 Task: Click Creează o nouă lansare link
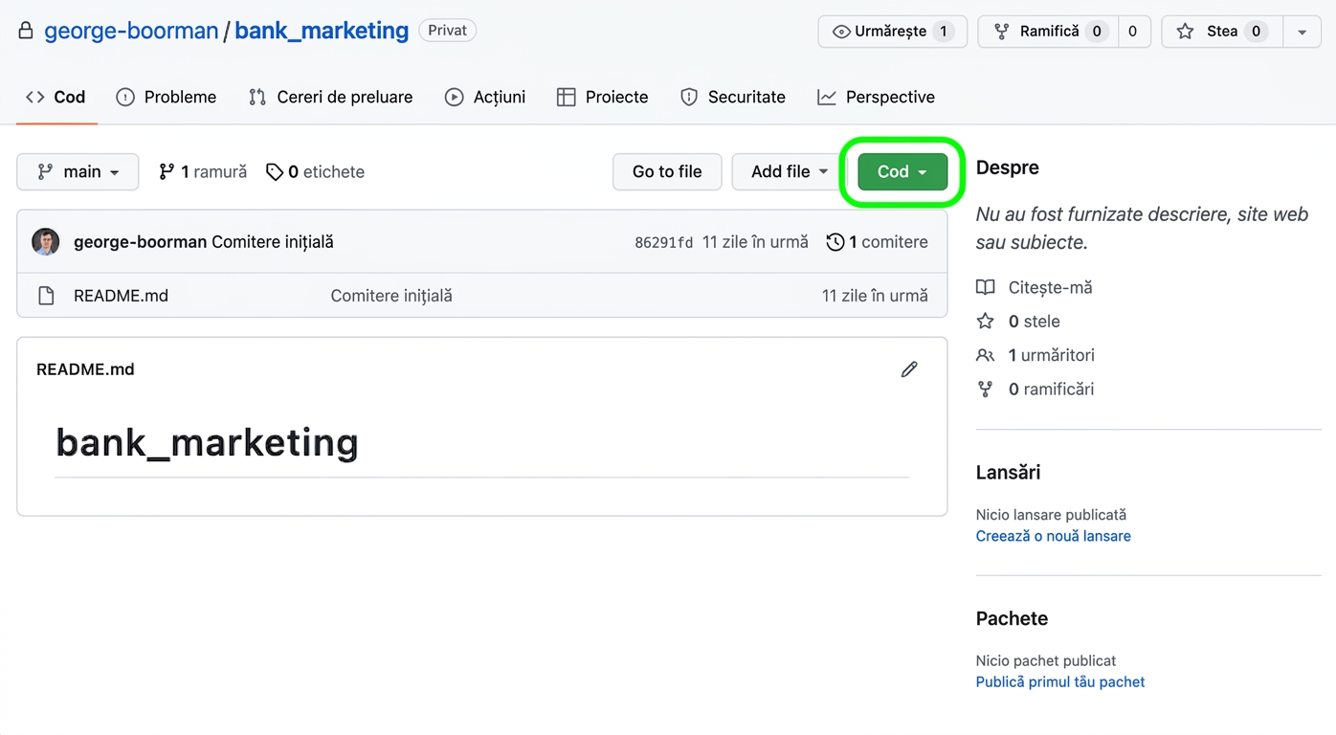coord(1053,536)
